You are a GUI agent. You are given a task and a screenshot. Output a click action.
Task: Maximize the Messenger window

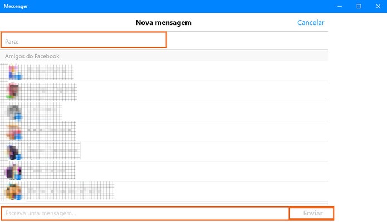[359, 7]
